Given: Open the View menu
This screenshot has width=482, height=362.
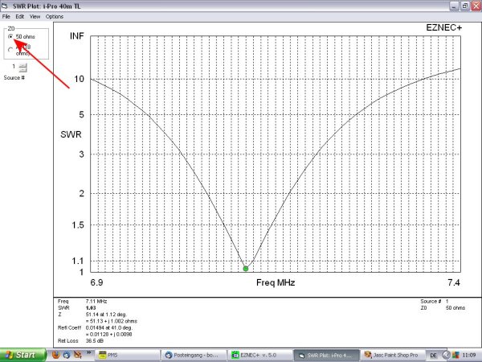Looking at the screenshot, I should [x=35, y=17].
